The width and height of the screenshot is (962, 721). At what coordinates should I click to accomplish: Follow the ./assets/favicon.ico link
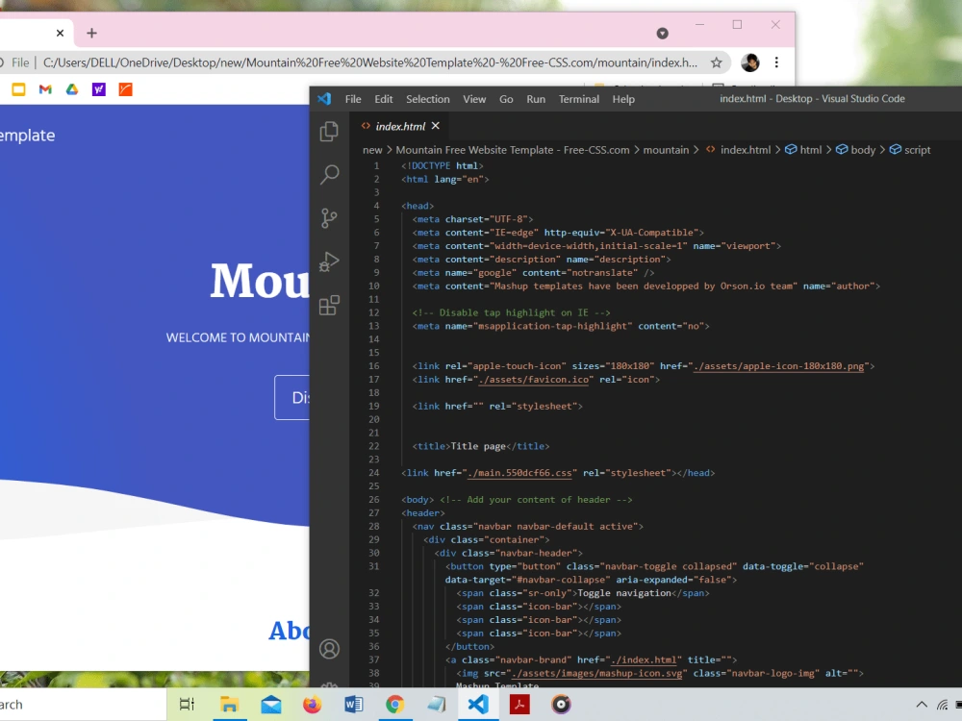tap(533, 380)
